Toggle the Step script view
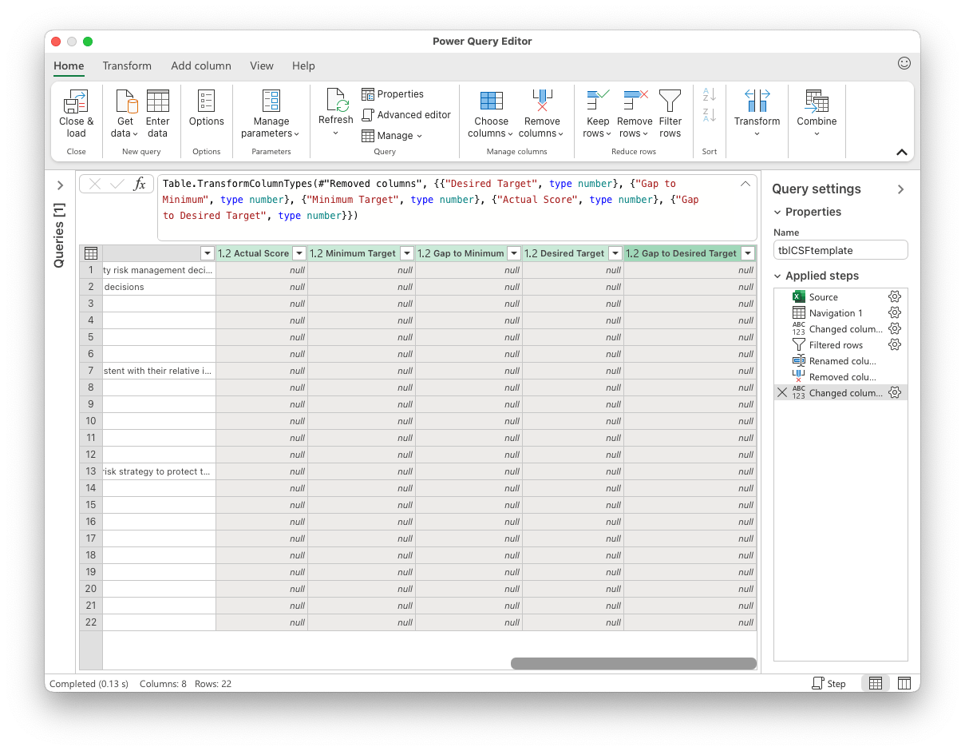 [x=829, y=683]
